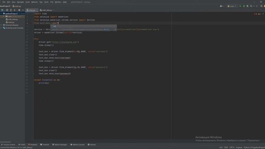Expand External Libraries node

tap(1, 25)
